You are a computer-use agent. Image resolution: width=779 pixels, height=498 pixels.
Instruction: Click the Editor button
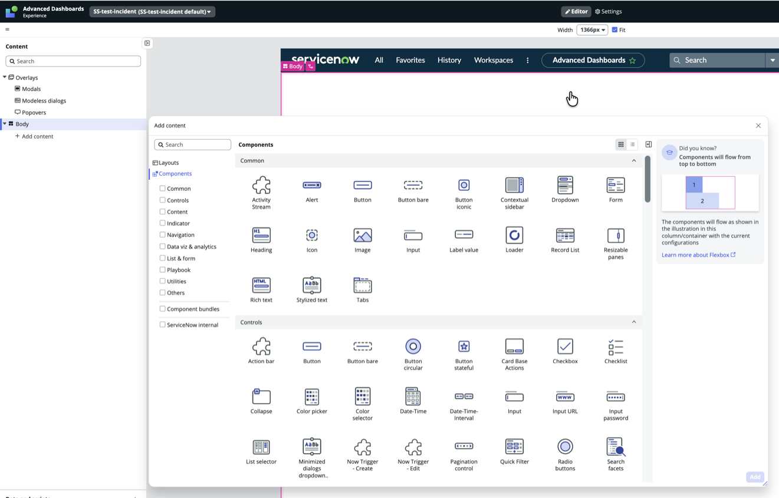click(x=576, y=11)
